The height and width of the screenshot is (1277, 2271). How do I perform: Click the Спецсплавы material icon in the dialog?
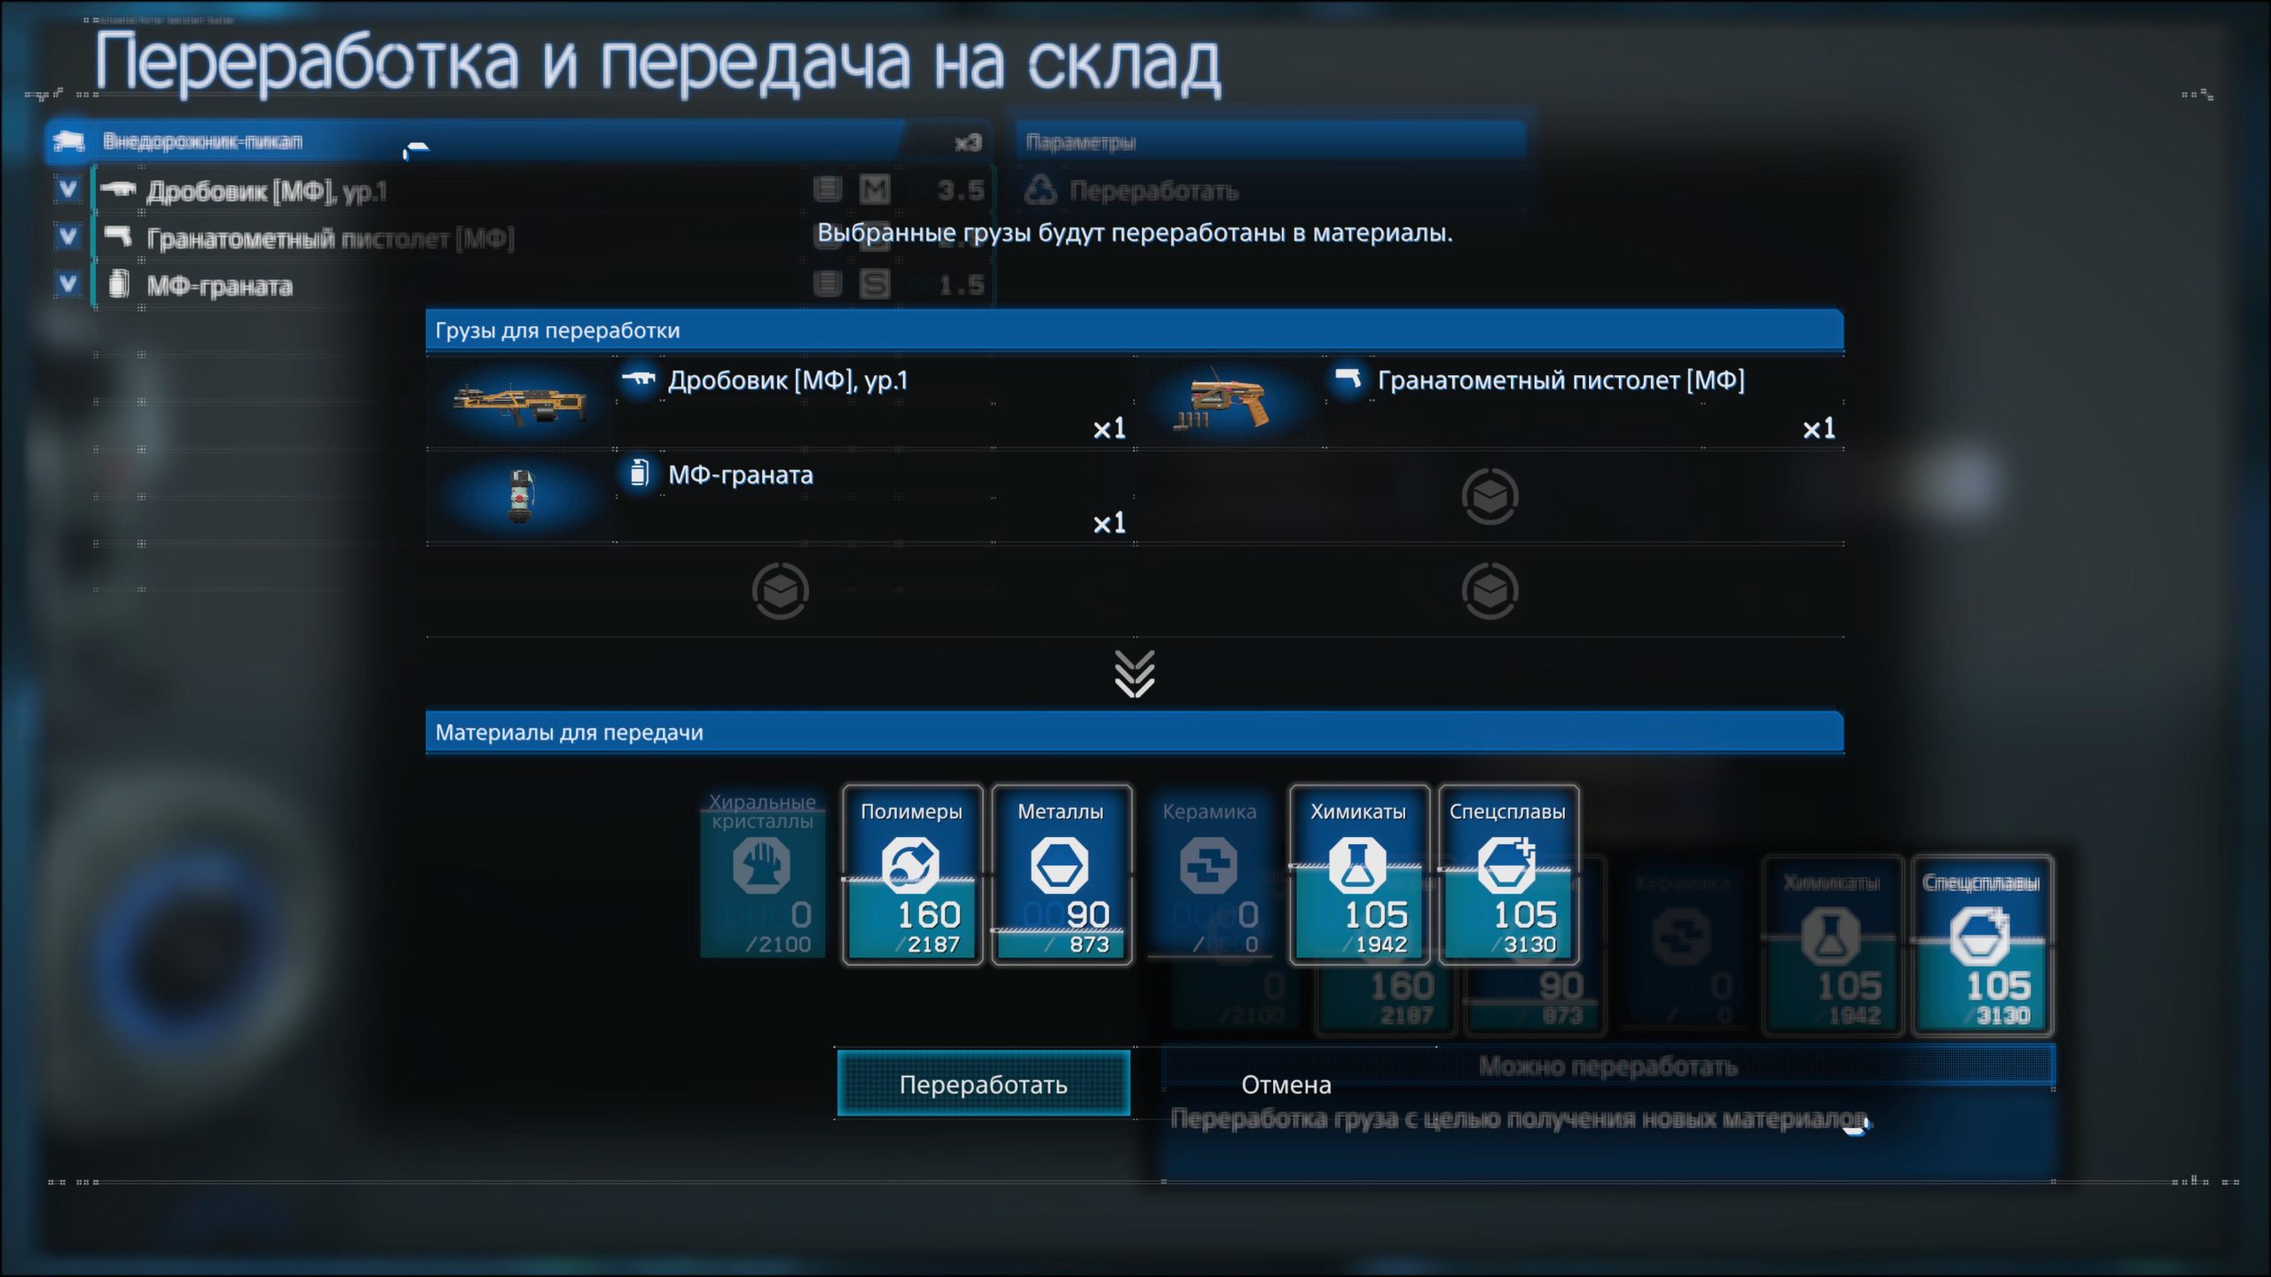click(1507, 866)
